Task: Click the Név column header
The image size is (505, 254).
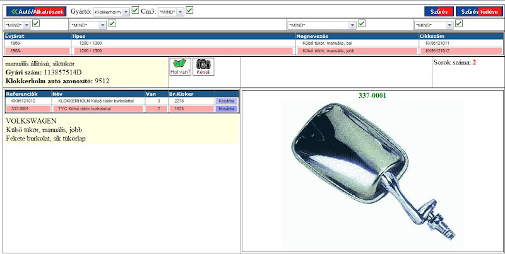Action: click(x=98, y=94)
